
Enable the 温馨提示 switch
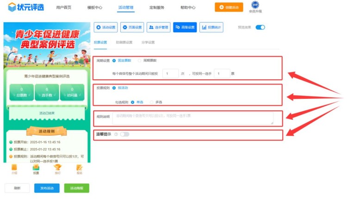click(x=124, y=134)
